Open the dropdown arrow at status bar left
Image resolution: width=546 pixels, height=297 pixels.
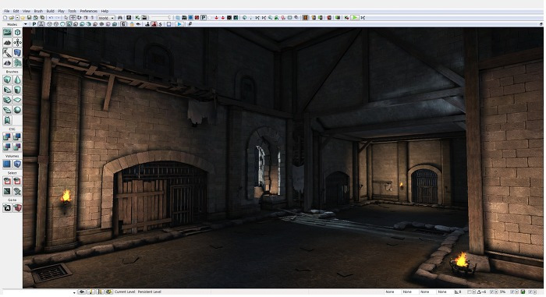pos(74,292)
